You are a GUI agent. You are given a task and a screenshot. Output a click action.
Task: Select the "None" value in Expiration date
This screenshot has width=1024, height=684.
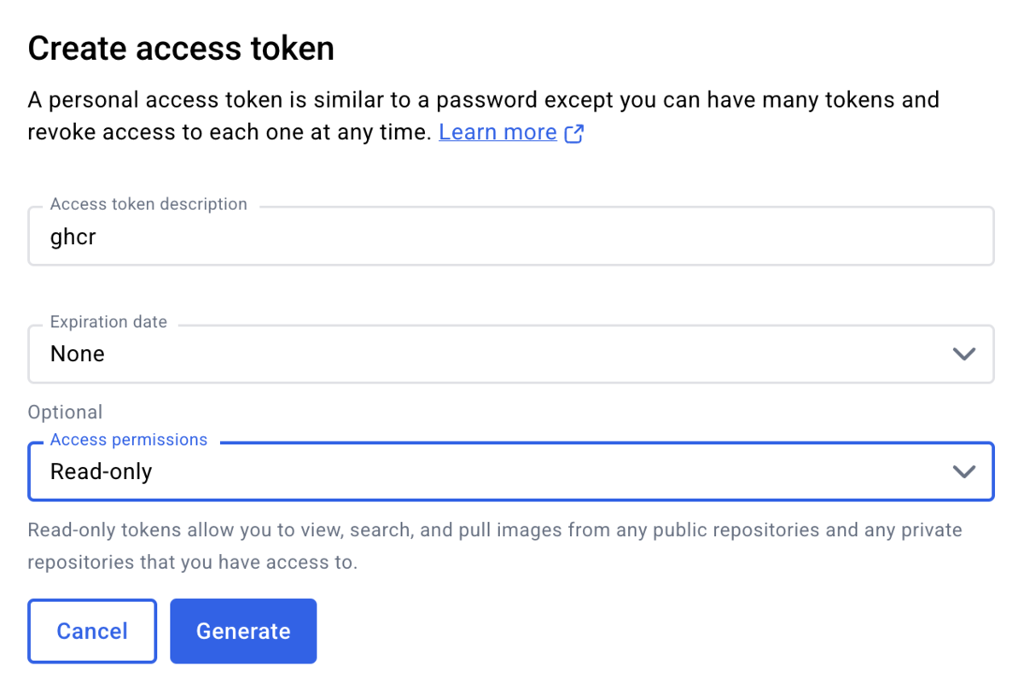pos(78,354)
